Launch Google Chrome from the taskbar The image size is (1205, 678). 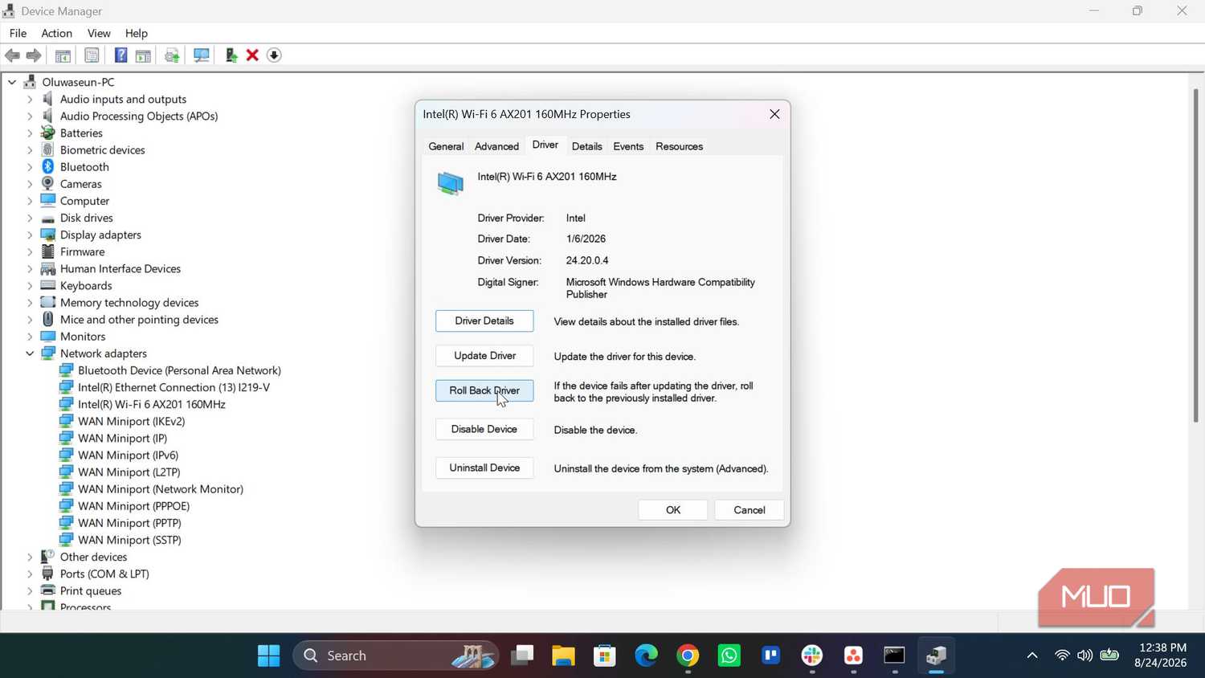[688, 656]
